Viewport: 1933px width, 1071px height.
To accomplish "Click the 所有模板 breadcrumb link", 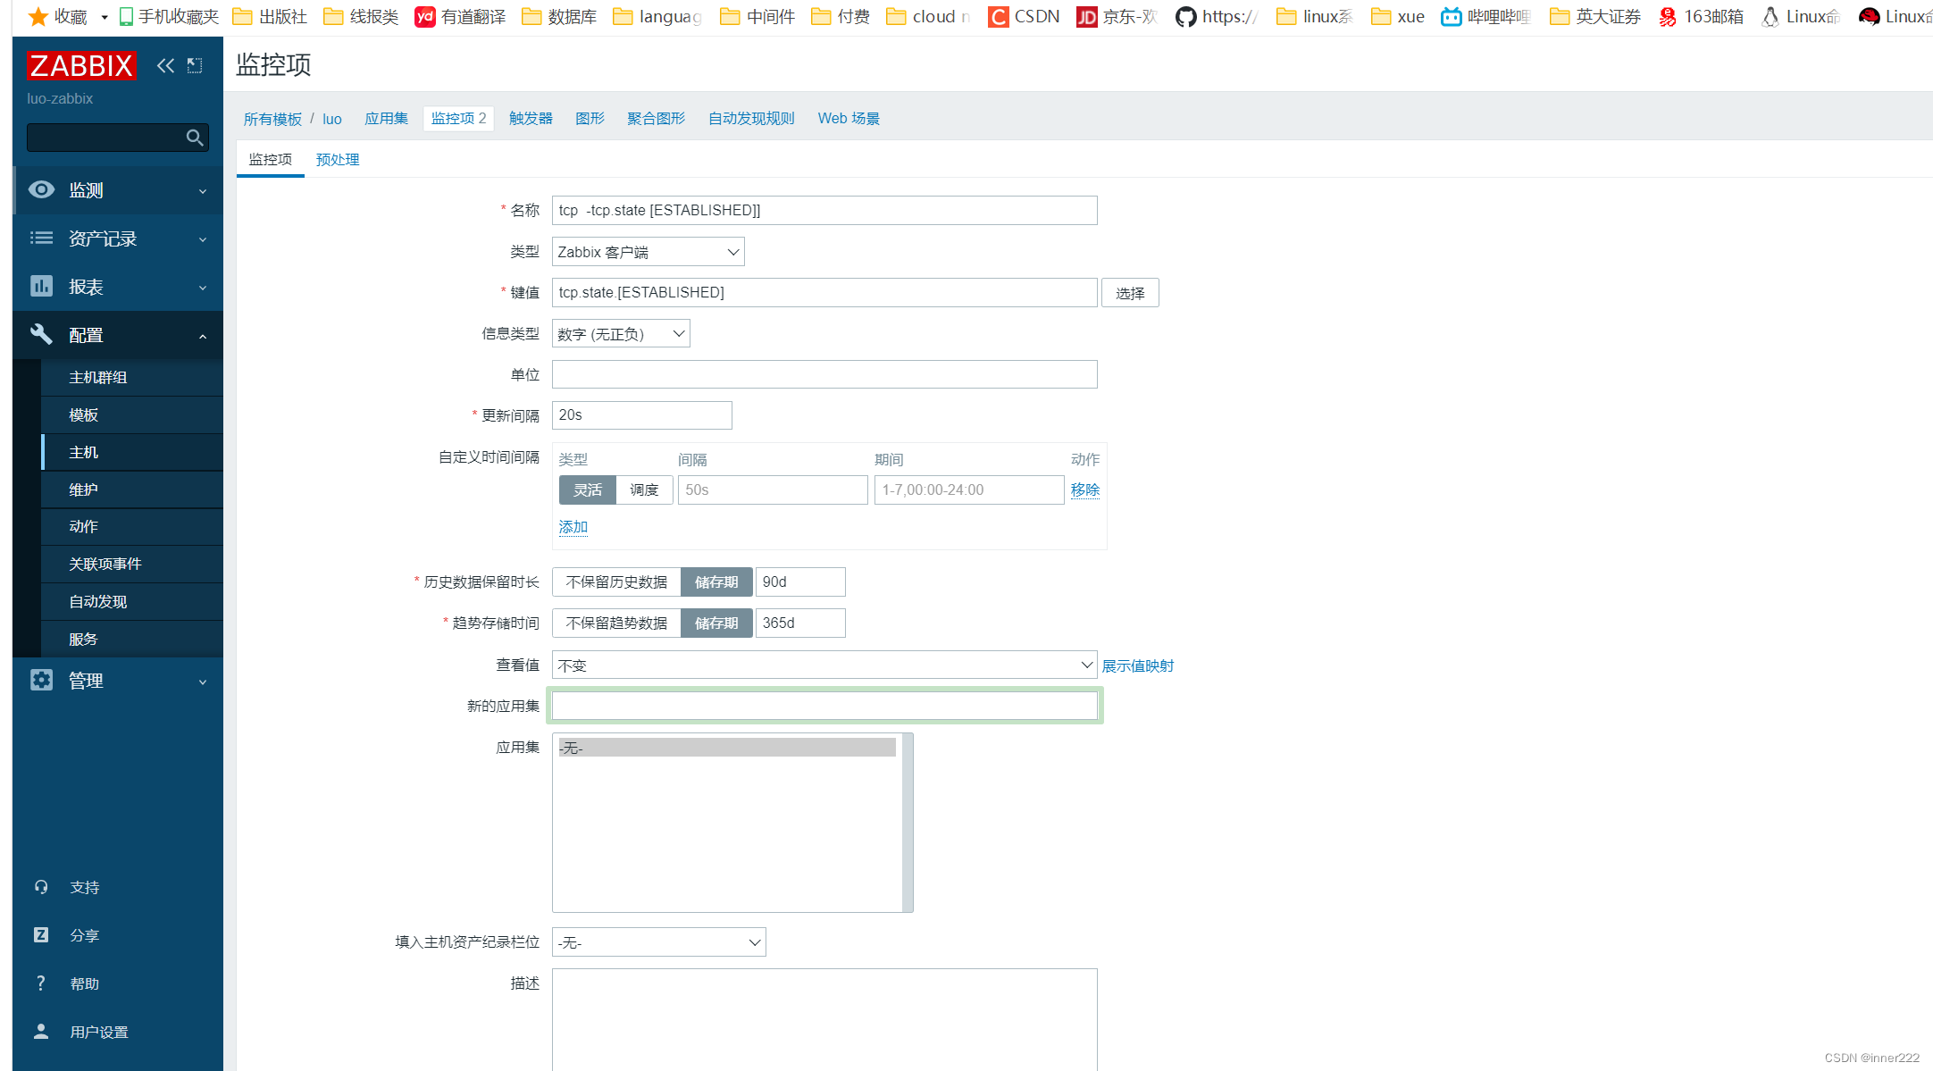I will 272,119.
